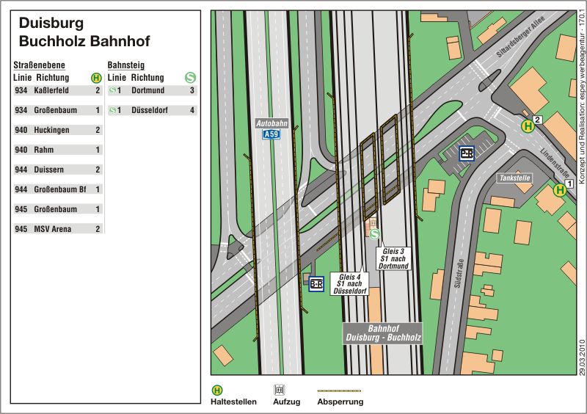Click the green S icon in Bahnsteig header
Viewport: 587px width, 414px height.
click(x=190, y=77)
